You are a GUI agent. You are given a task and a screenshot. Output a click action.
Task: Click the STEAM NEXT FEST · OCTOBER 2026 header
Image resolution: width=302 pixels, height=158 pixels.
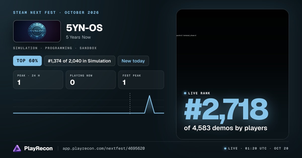tap(56, 13)
